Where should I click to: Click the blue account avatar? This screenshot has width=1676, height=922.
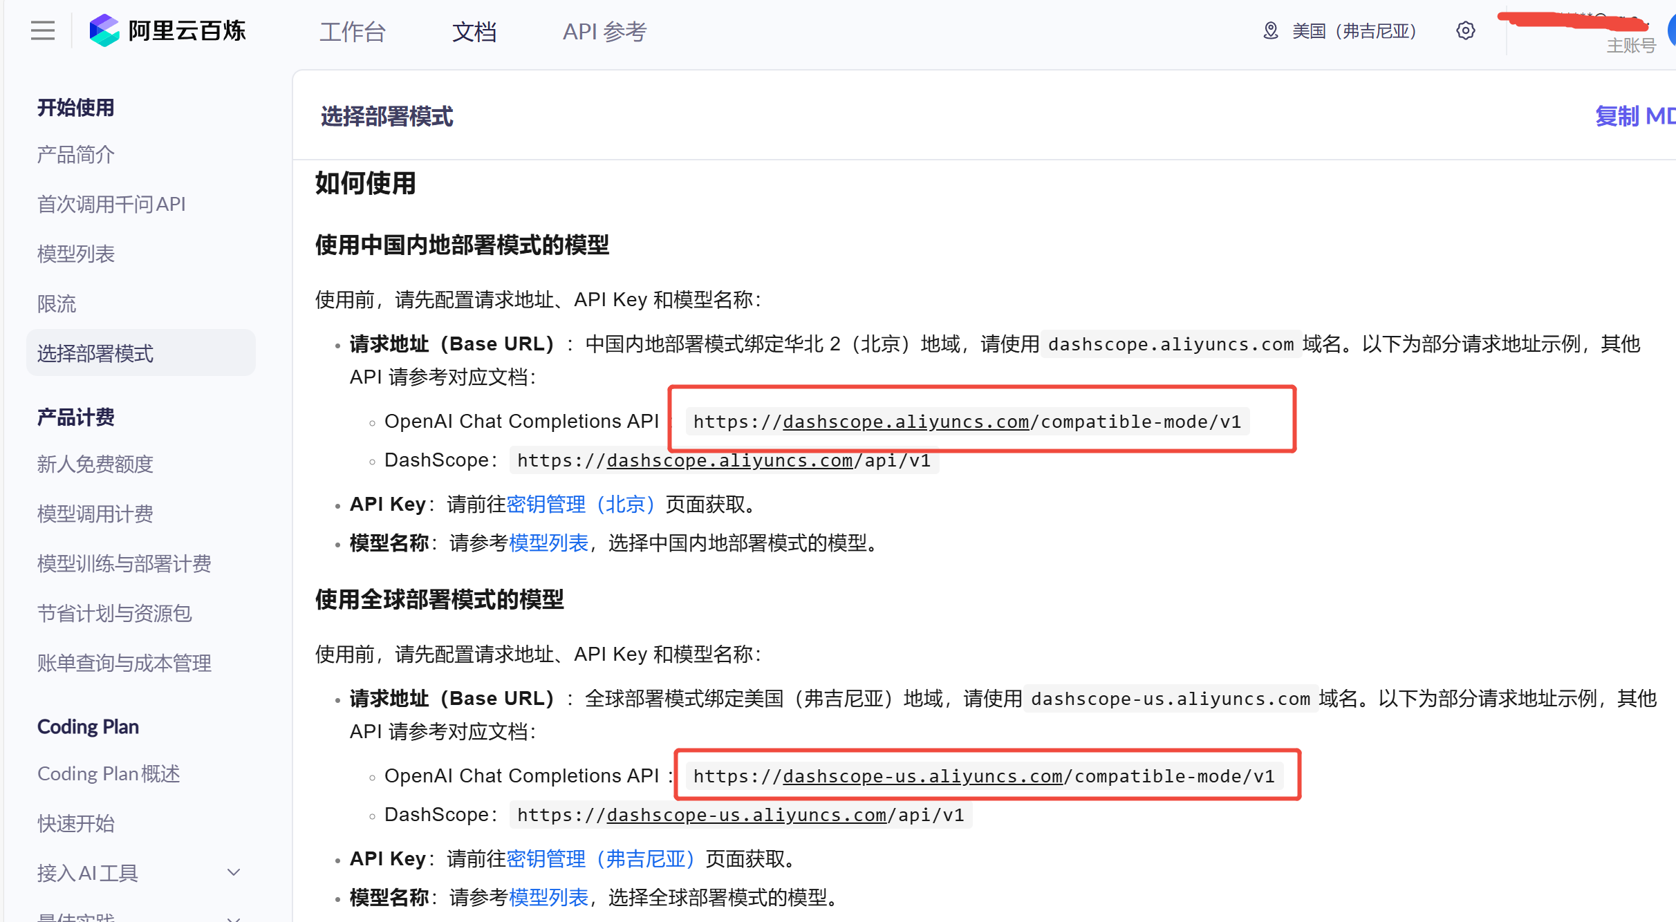pos(1672,31)
